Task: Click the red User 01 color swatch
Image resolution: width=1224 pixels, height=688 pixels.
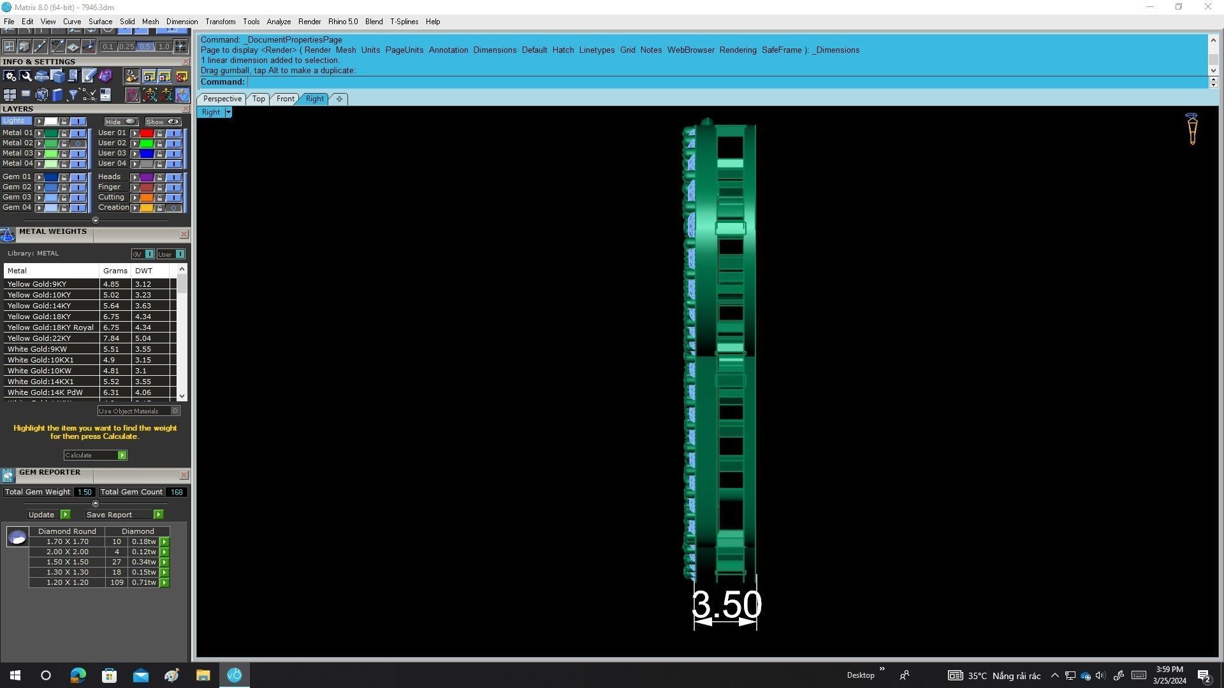Action: [x=147, y=133]
